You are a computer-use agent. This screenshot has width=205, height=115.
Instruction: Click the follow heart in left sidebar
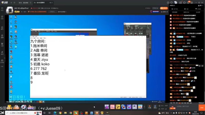(x=2, y=9)
